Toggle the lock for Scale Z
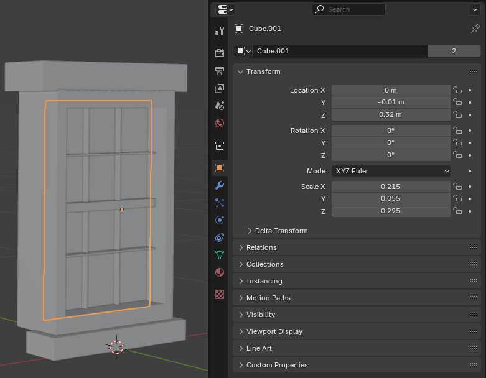 [x=457, y=211]
